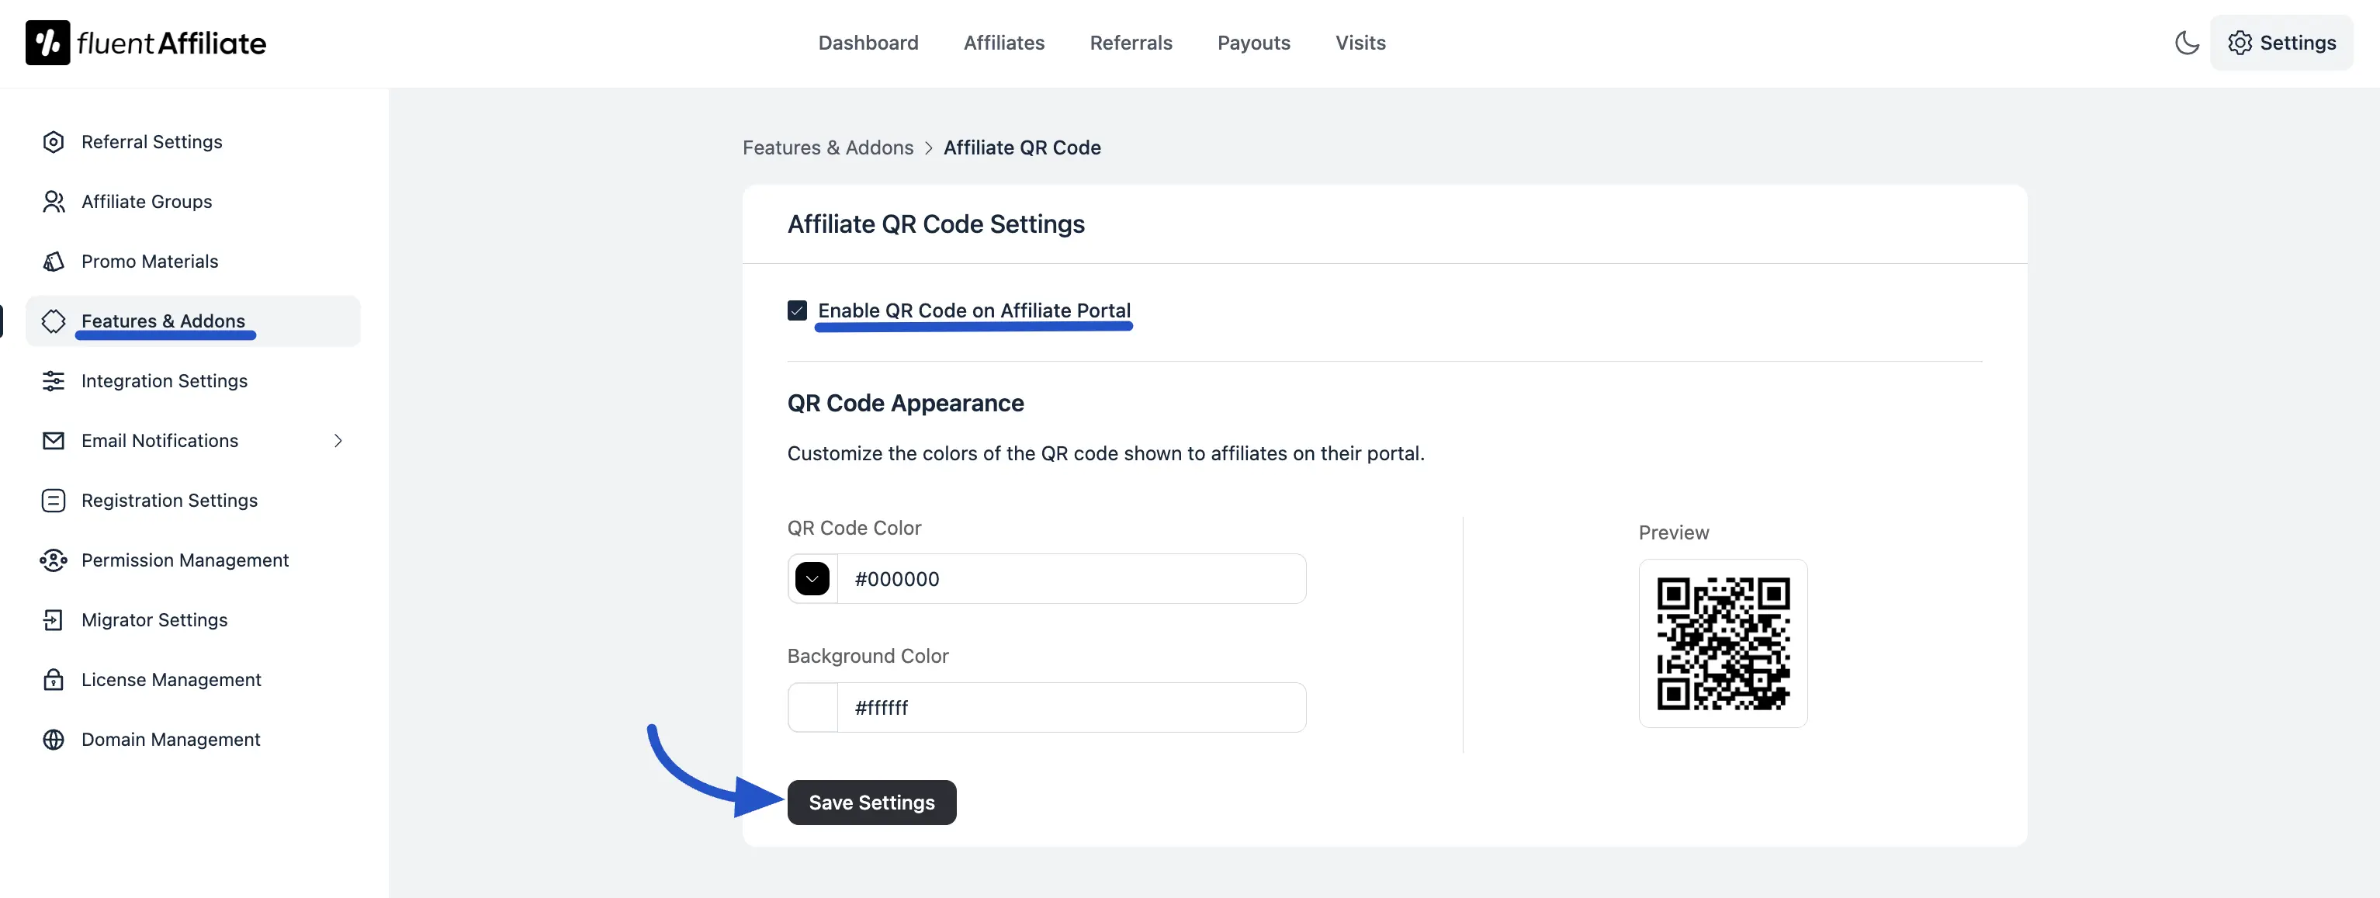
Task: Open the QR Code Color picker dropdown
Action: [812, 578]
